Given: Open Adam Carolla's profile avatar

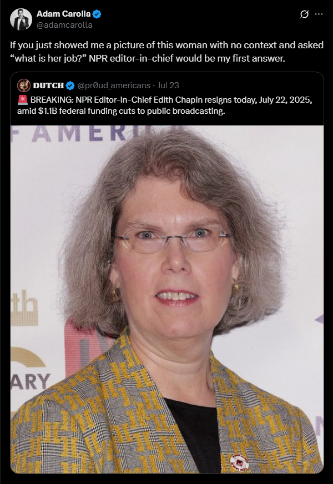Looking at the screenshot, I should (21, 19).
